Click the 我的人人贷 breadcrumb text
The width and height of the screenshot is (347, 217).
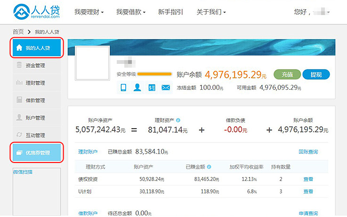tap(47, 32)
